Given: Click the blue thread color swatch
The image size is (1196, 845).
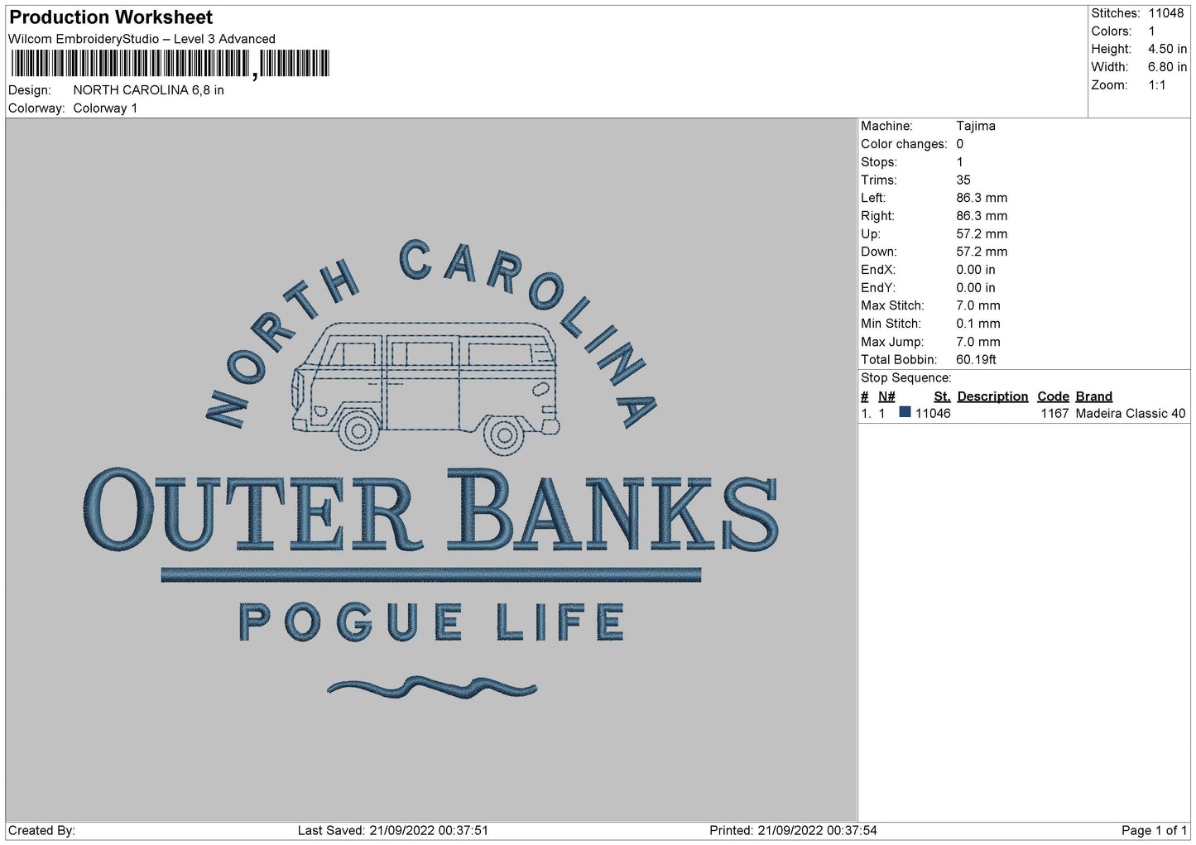Looking at the screenshot, I should [905, 412].
